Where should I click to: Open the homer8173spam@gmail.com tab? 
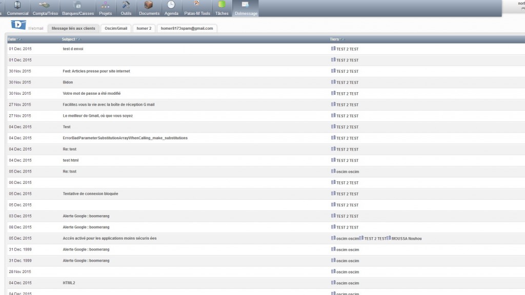click(x=187, y=29)
